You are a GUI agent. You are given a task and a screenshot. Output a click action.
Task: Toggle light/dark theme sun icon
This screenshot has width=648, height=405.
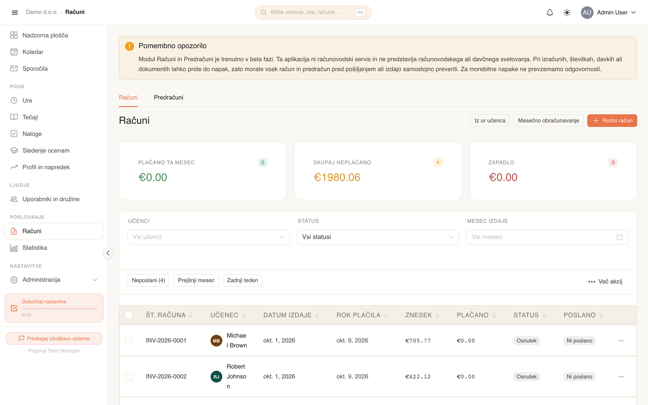tap(567, 12)
